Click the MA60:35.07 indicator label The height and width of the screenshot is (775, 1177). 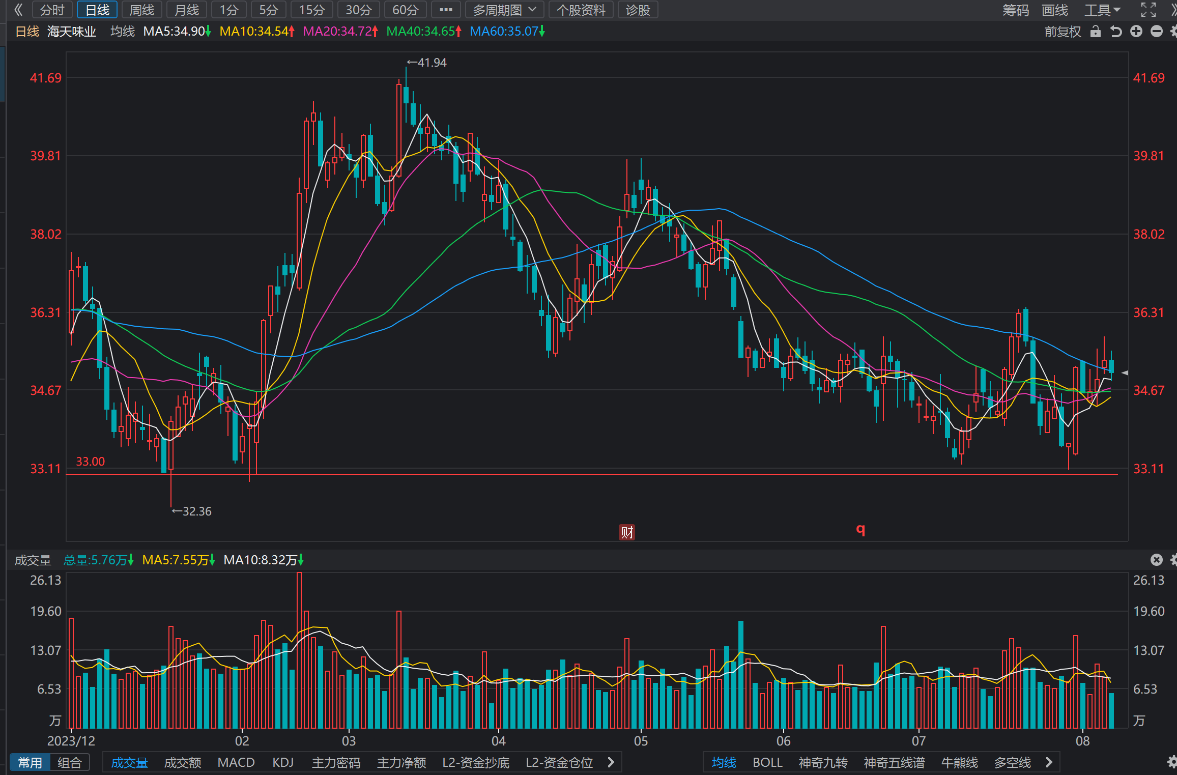[507, 32]
